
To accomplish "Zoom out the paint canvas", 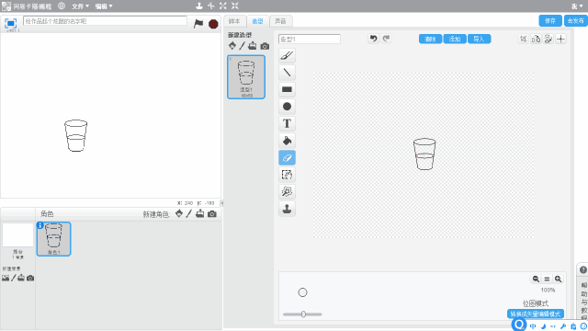I will [x=536, y=279].
